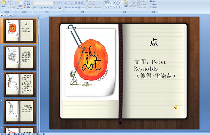Image resolution: width=210 pixels, height=135 pixels.
Task: Select slide 2 thumbnail
Action: pos(20,57)
